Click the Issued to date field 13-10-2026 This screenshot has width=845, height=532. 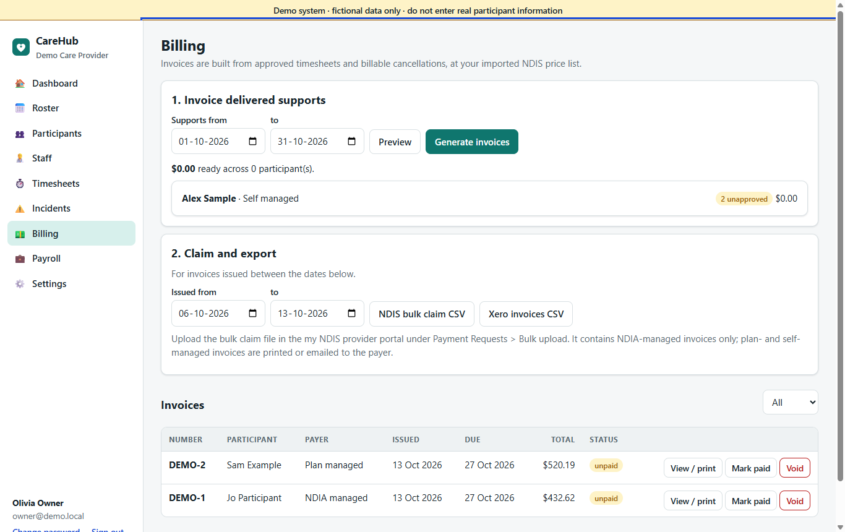tap(317, 314)
